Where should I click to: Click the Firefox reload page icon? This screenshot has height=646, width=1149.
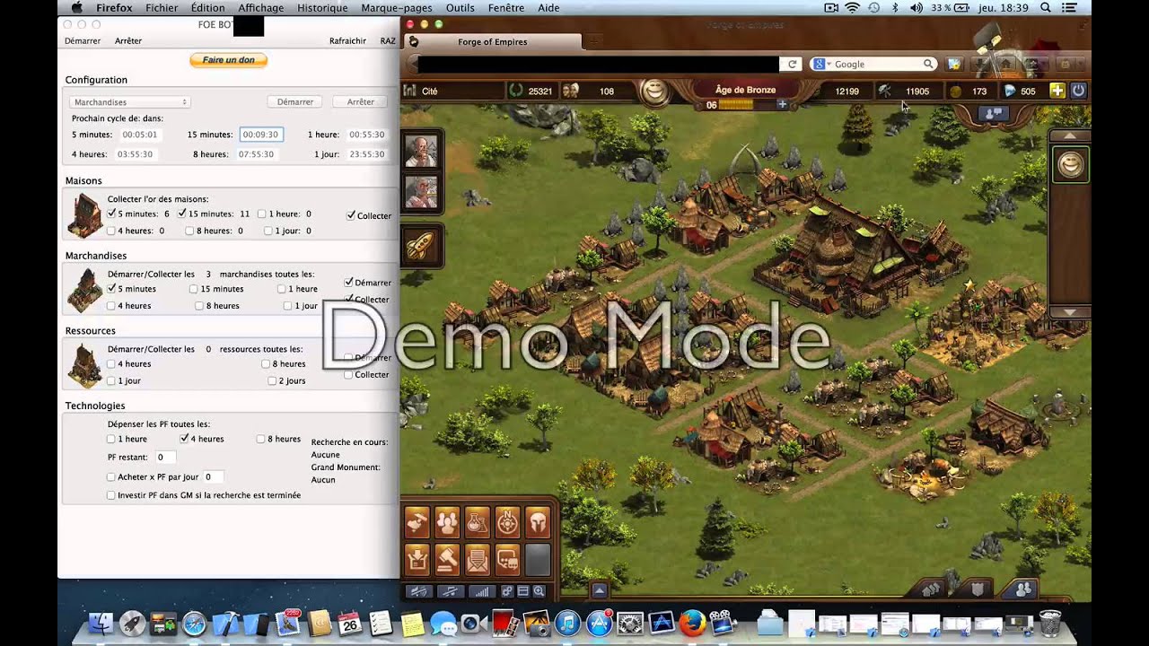pos(793,64)
